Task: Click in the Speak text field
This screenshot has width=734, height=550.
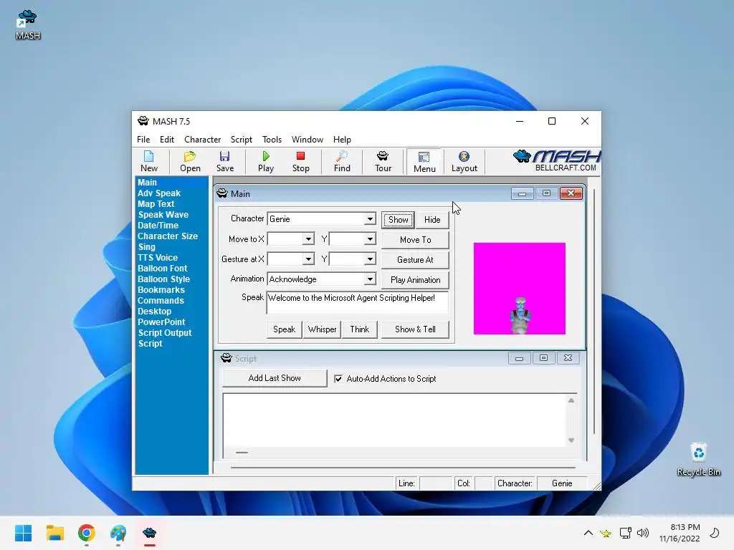Action: (x=357, y=302)
